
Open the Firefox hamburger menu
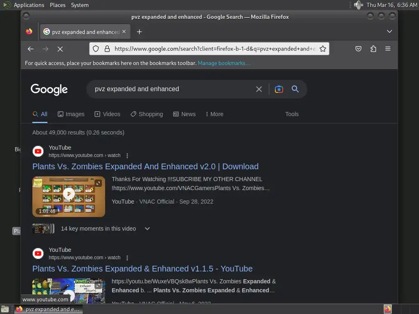click(388, 49)
